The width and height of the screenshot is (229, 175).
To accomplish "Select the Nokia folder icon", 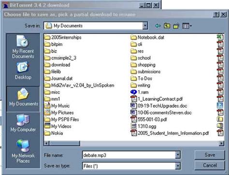I will tap(47, 133).
